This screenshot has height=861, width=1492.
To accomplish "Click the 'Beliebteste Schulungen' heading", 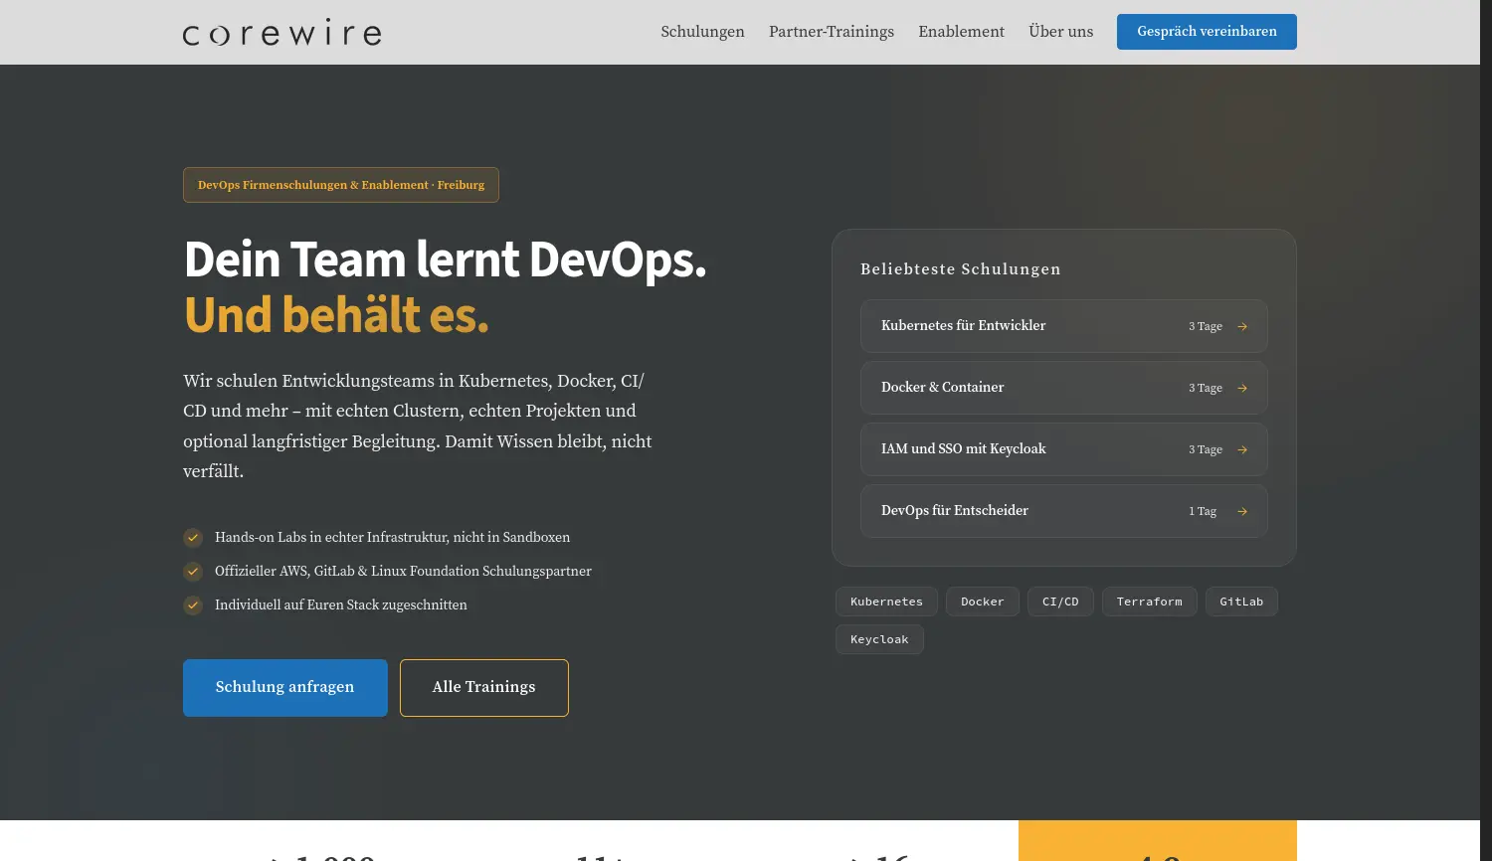I will (x=961, y=269).
